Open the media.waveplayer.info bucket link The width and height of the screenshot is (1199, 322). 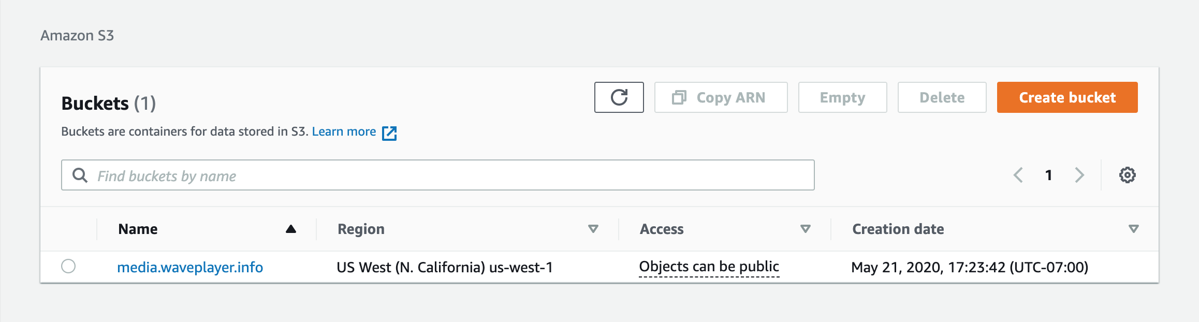(x=190, y=267)
